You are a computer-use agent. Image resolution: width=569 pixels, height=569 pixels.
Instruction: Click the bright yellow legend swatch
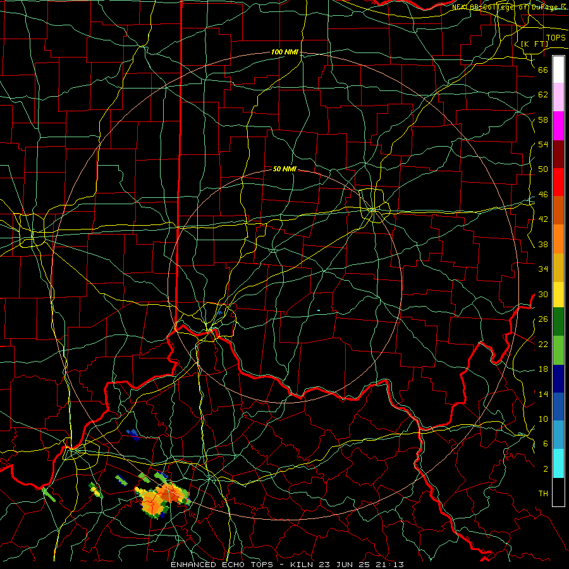pos(558,295)
